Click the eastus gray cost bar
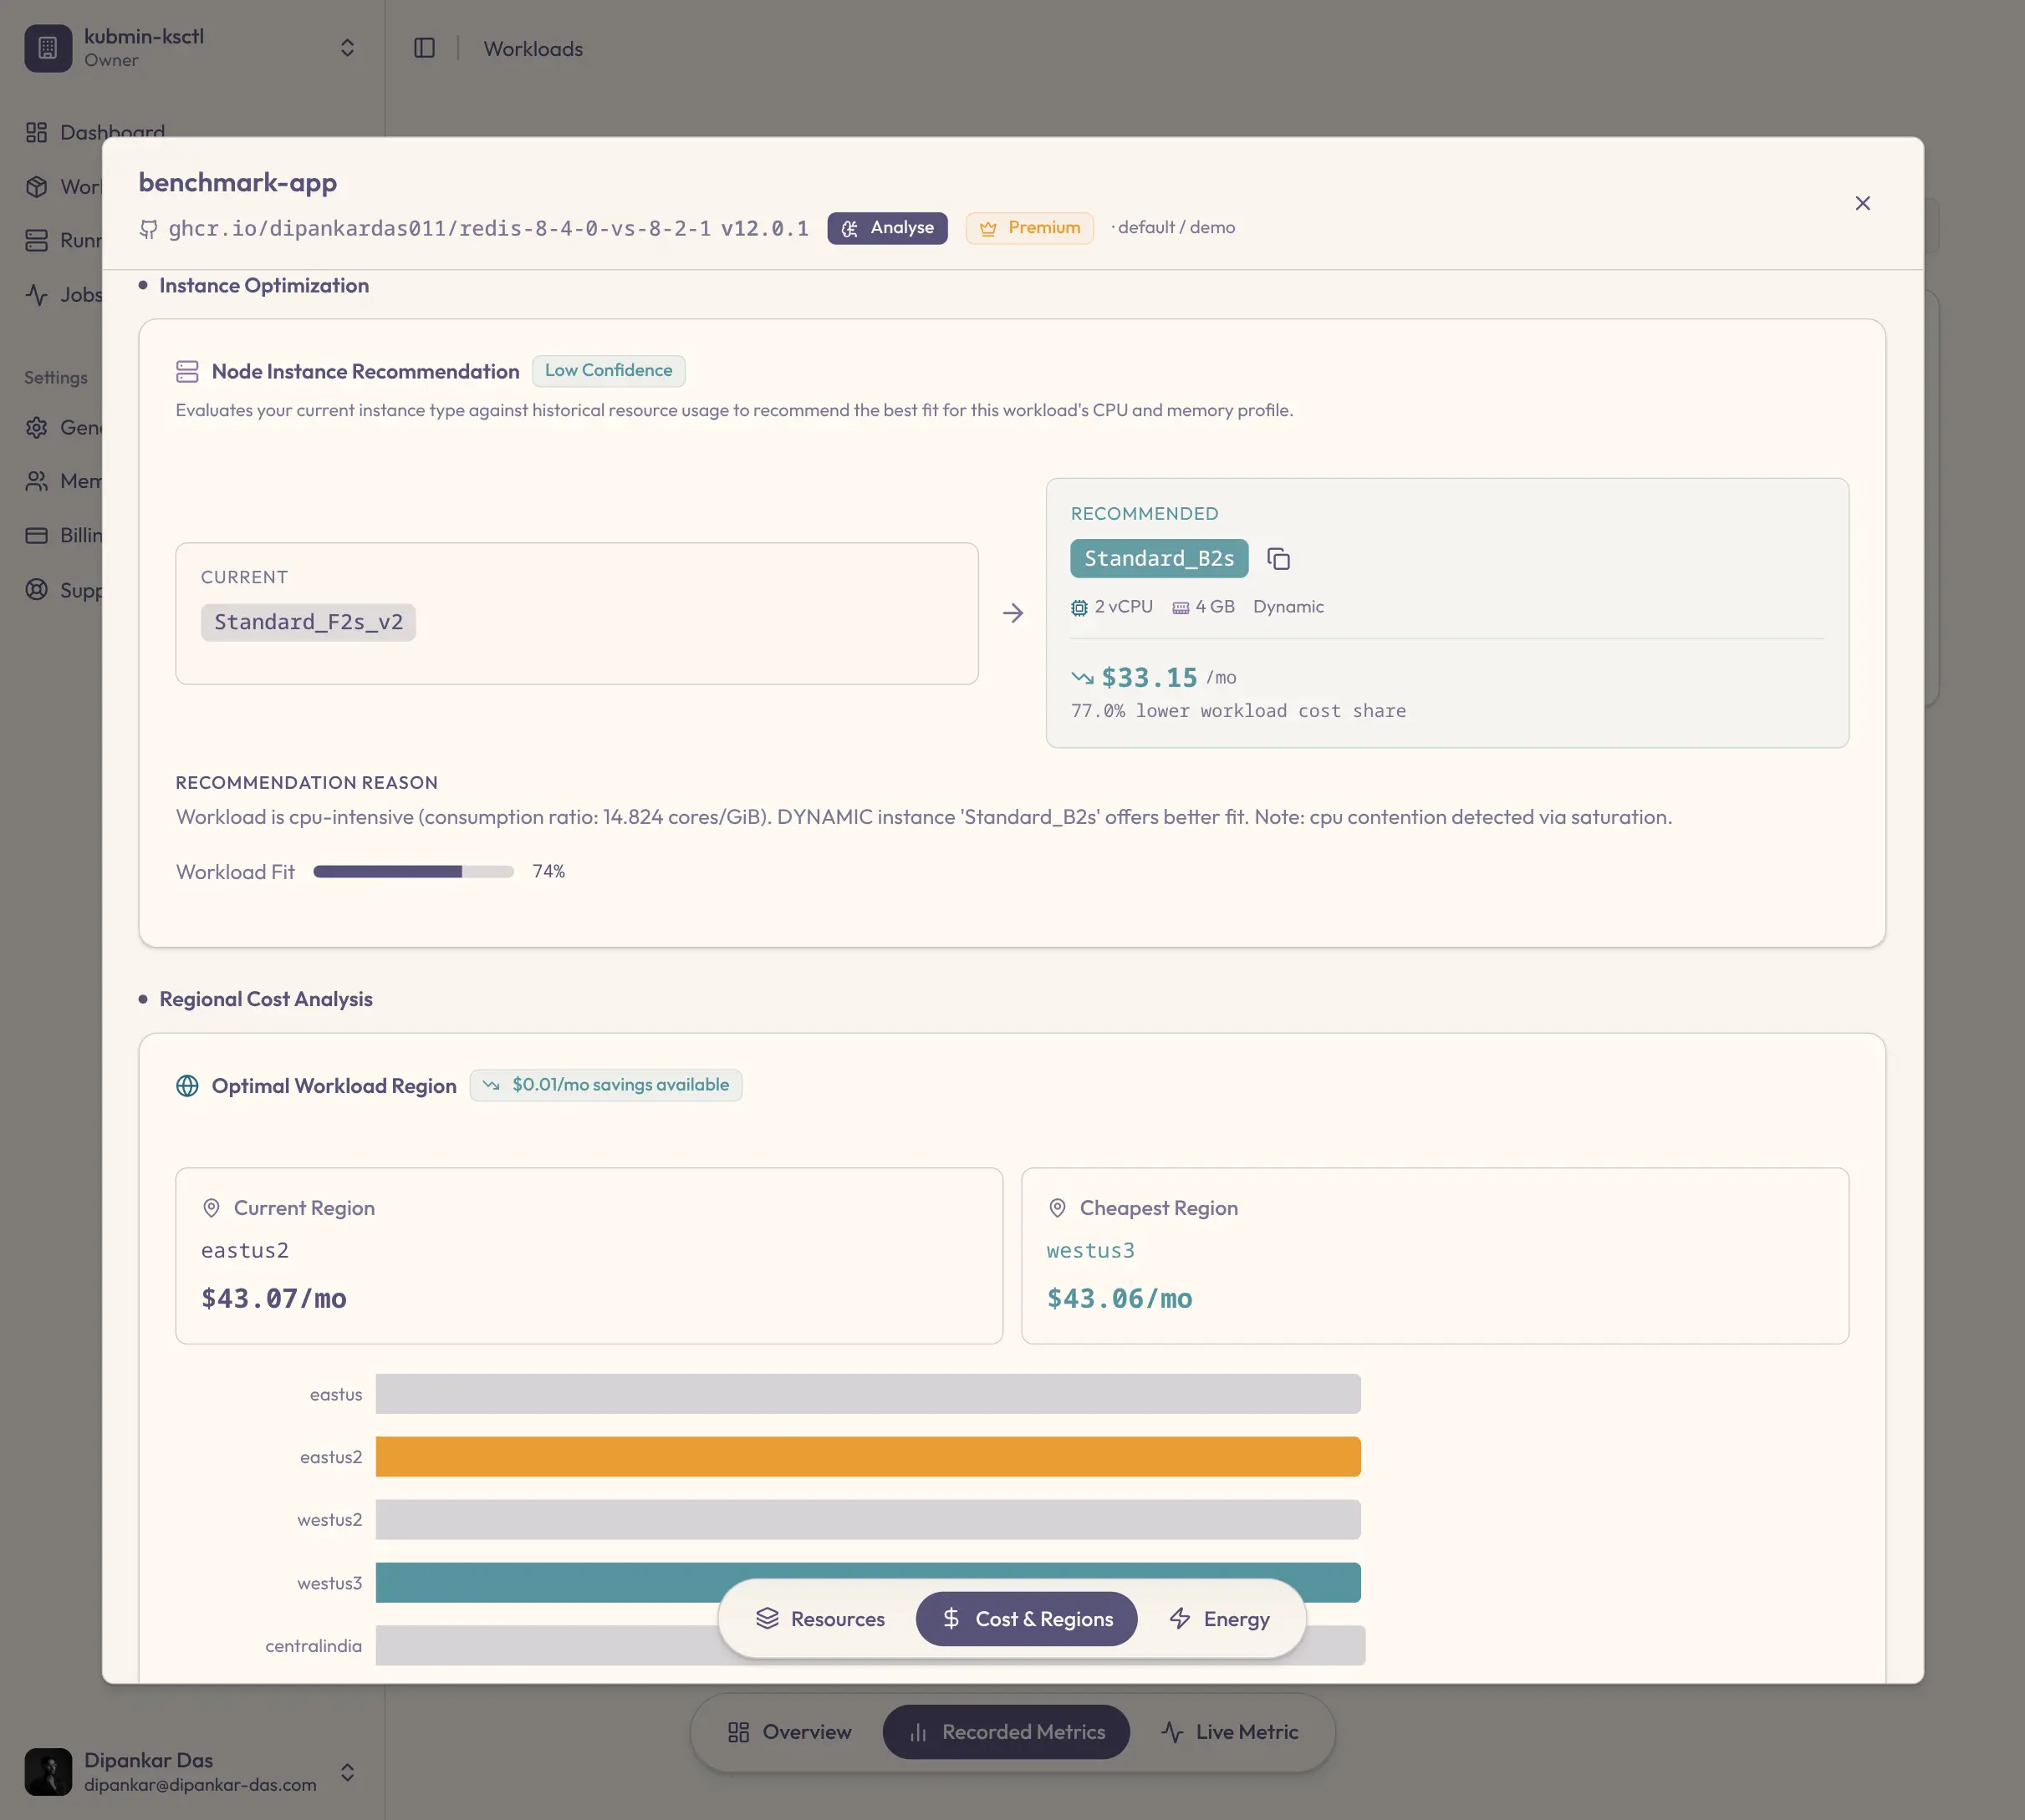Image resolution: width=2025 pixels, height=1820 pixels. (867, 1394)
